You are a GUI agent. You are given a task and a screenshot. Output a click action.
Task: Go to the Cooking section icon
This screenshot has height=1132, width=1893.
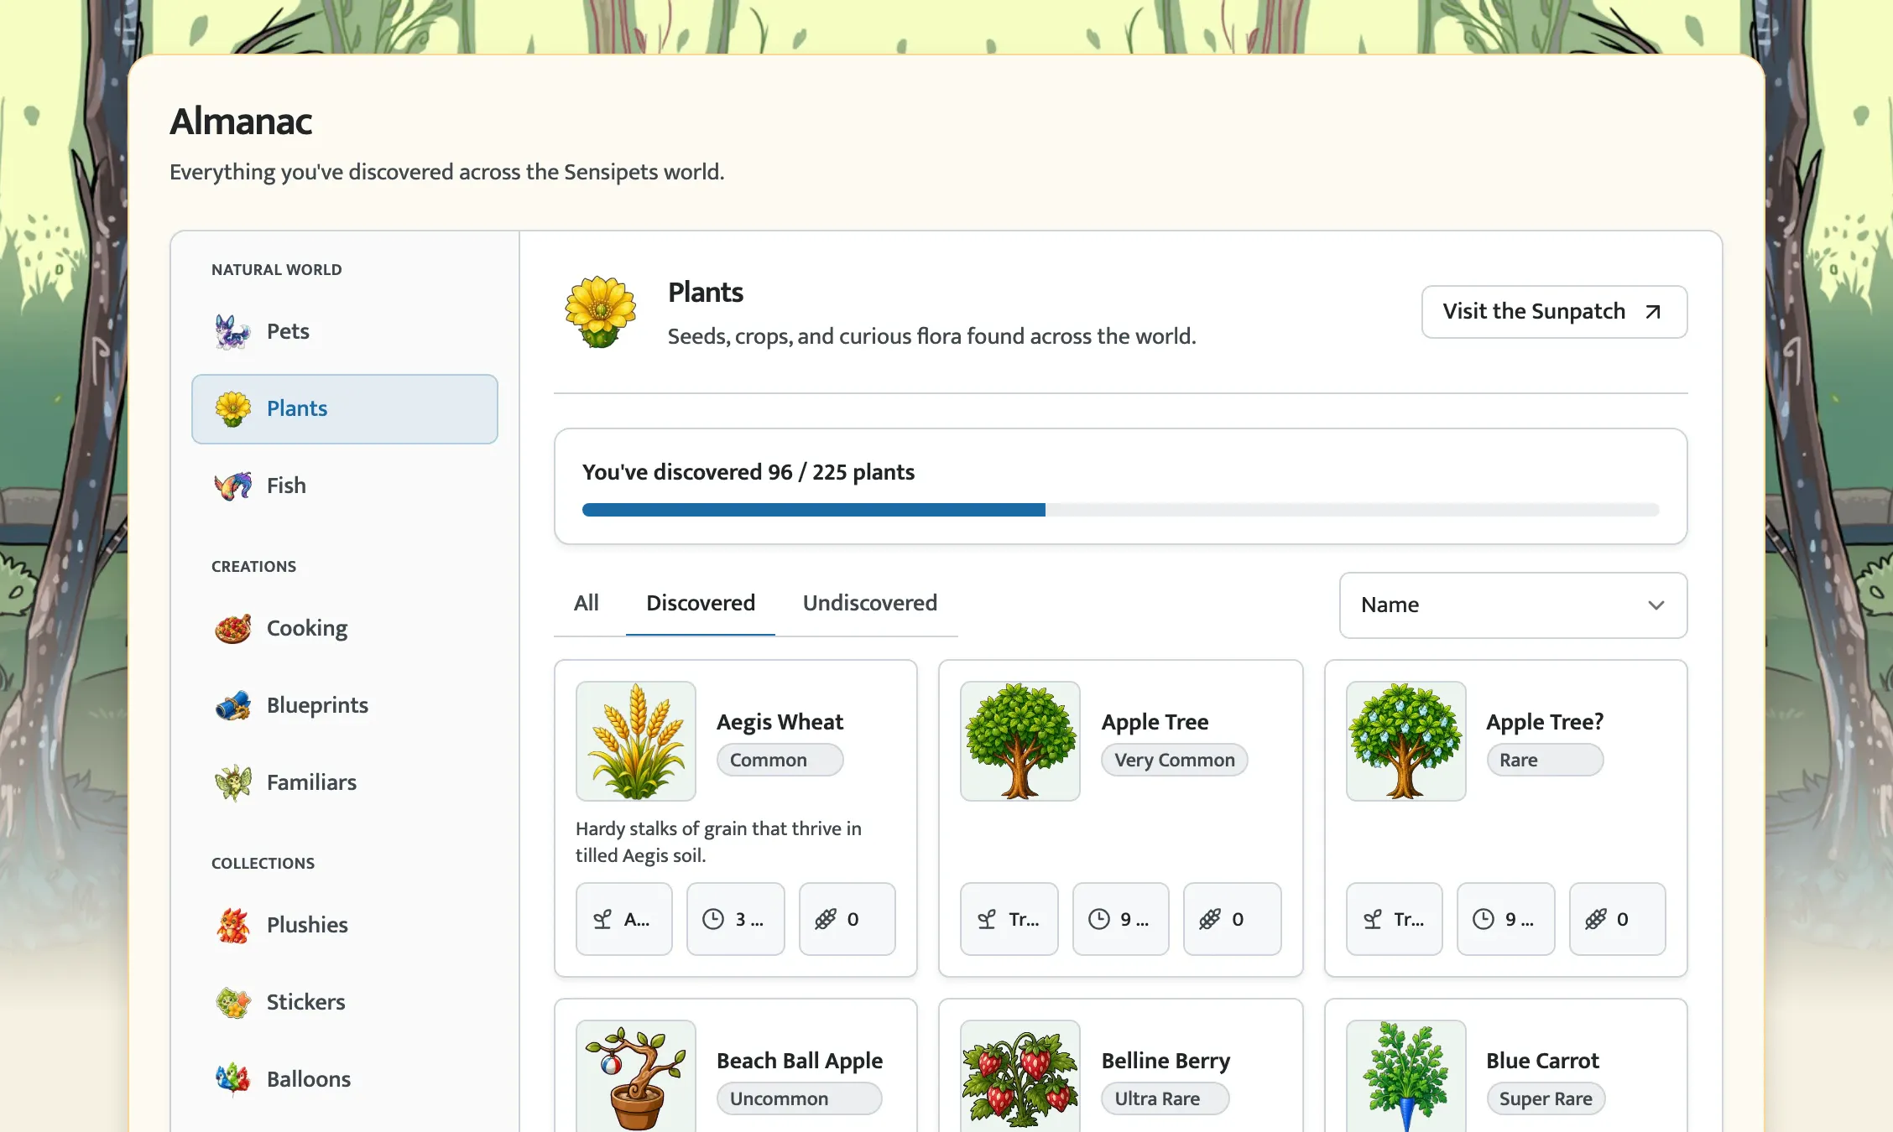tap(233, 629)
